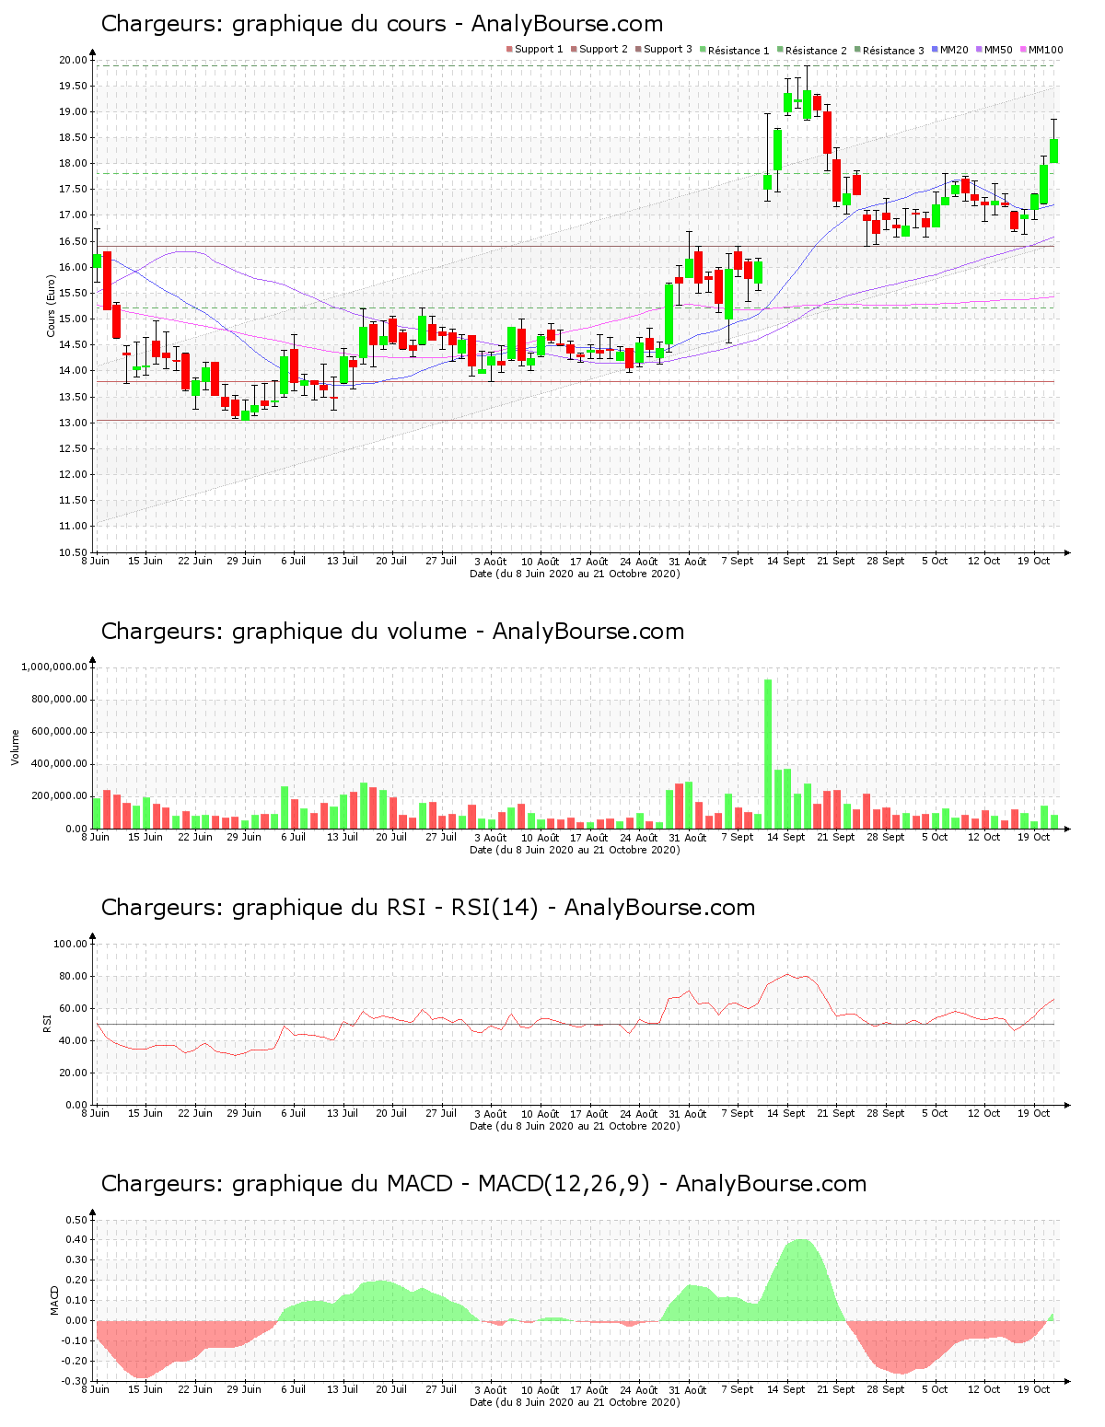Click the 'MACD' vertical axis label
The image size is (1105, 1427).
point(54,1299)
